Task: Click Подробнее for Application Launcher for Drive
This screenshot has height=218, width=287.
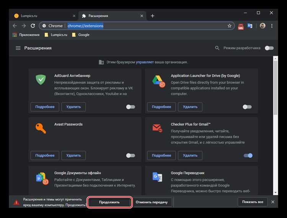Action: pos(161,107)
